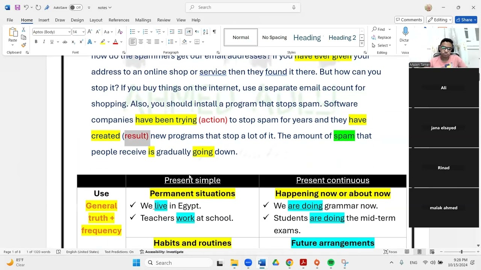Apply strikethrough formatting
Viewport: 481px width, 270px height.
coord(65,42)
